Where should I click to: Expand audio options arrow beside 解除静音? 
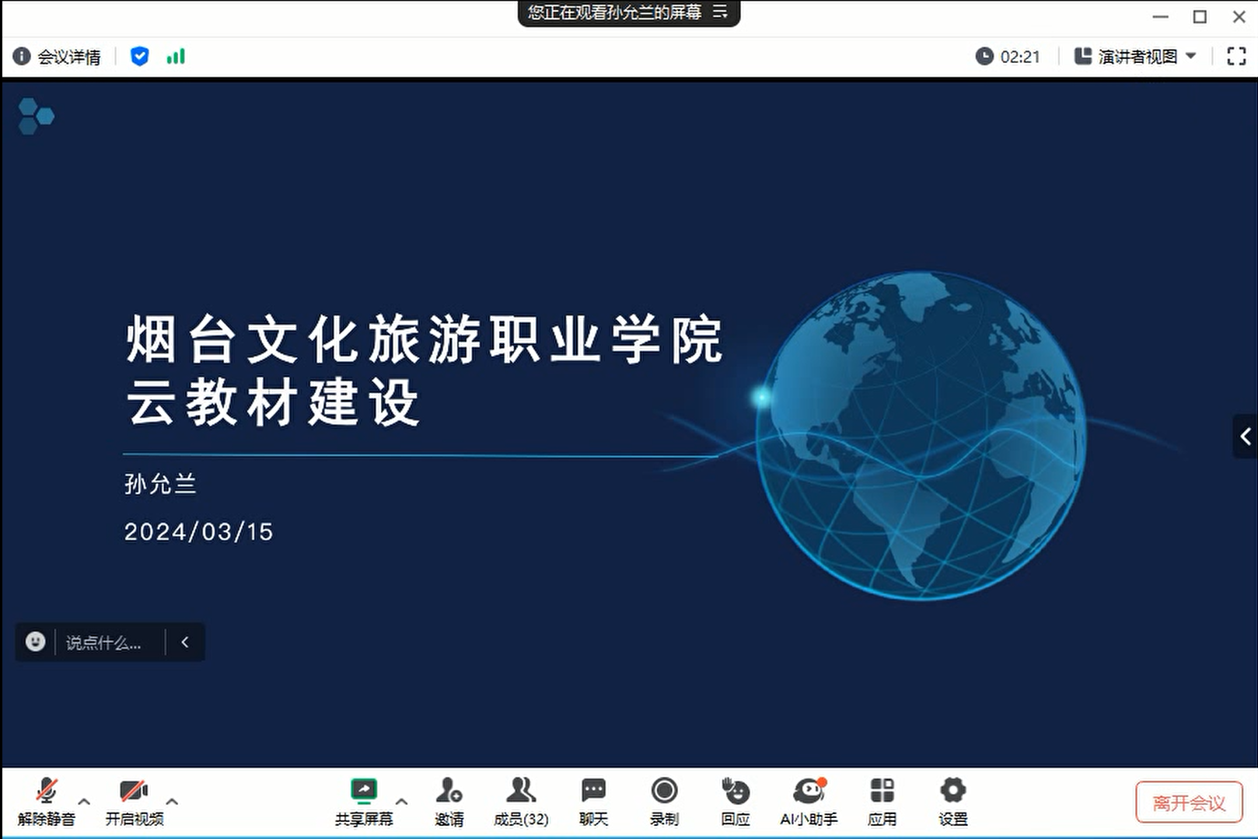pos(84,801)
